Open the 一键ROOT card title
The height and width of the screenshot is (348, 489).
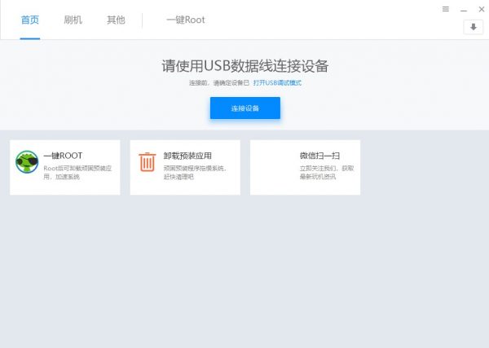[x=63, y=156]
